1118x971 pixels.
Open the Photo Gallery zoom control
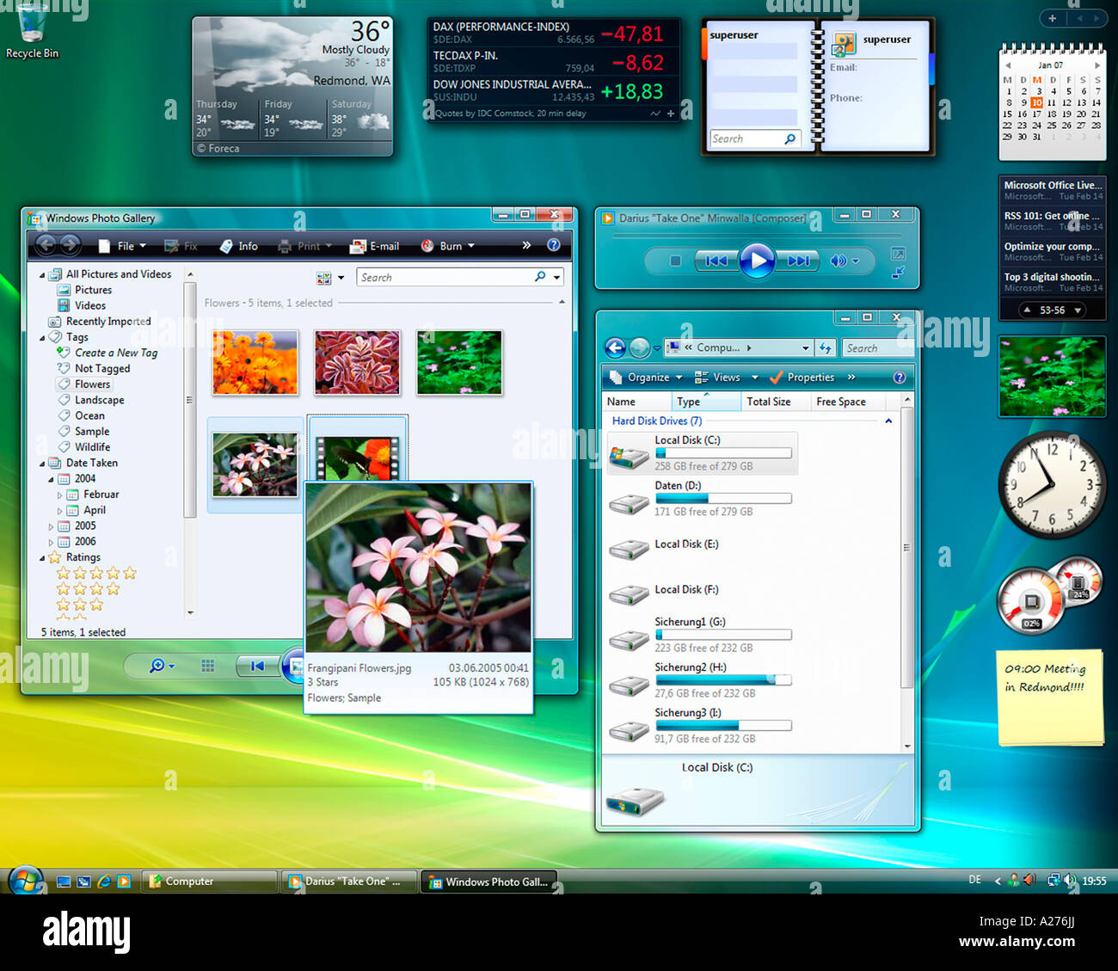tap(162, 666)
